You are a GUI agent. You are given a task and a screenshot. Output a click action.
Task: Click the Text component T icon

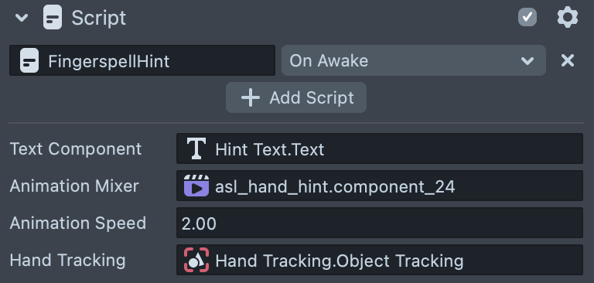point(196,148)
